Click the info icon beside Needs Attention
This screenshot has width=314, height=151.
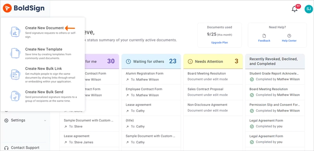[x=190, y=62]
